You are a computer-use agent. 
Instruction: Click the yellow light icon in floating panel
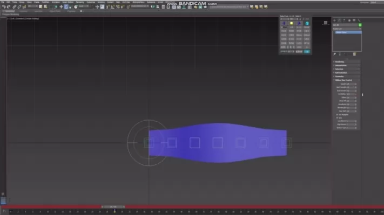coord(292,24)
